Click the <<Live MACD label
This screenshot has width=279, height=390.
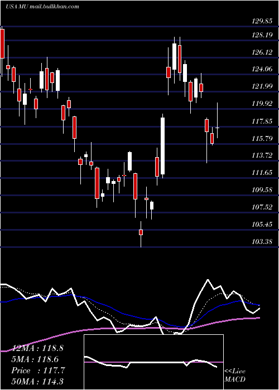pyautogui.click(x=235, y=376)
